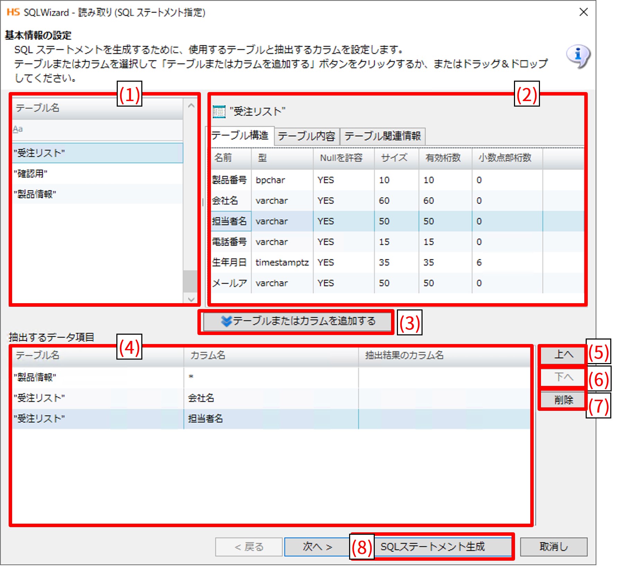Close the SQLWizard dialog window
This screenshot has width=621, height=569.
coord(583,12)
